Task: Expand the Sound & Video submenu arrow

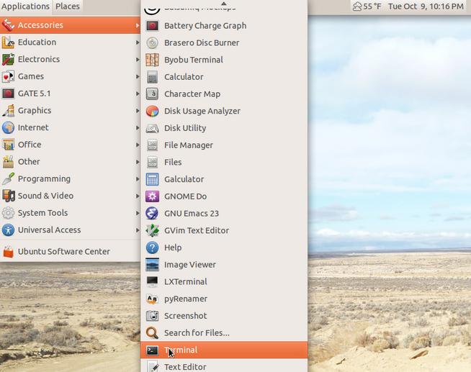Action: click(137, 196)
